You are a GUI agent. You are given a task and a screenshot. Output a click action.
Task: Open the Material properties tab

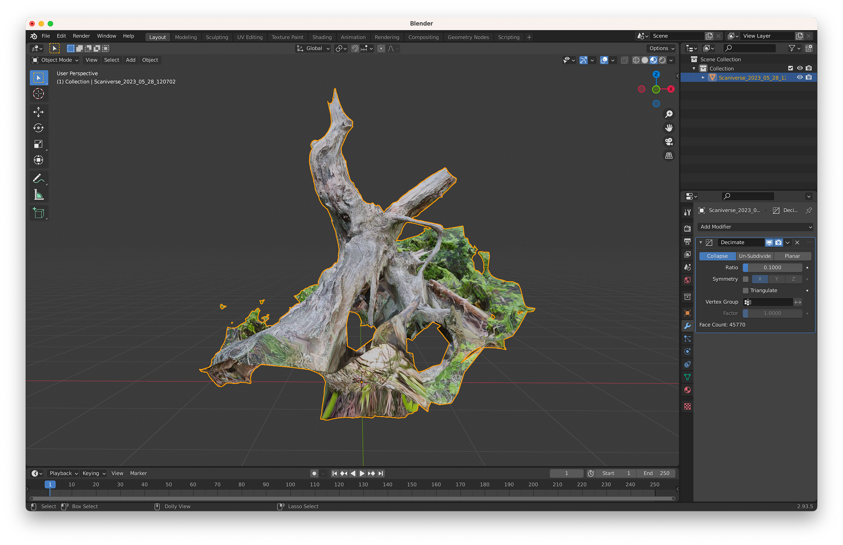tap(687, 390)
